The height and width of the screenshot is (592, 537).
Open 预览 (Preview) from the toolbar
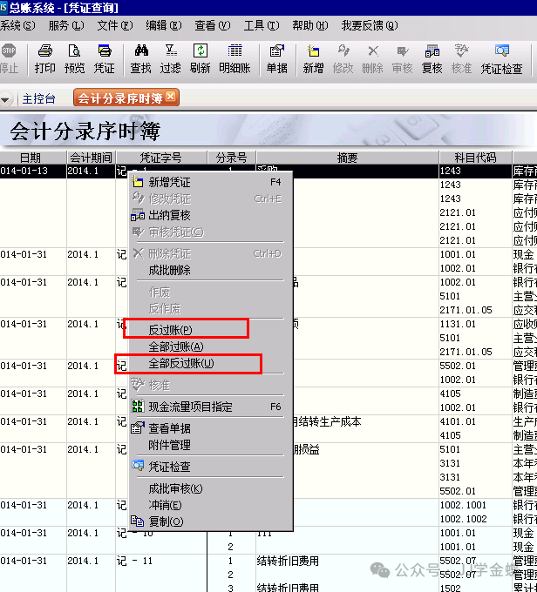pos(75,58)
